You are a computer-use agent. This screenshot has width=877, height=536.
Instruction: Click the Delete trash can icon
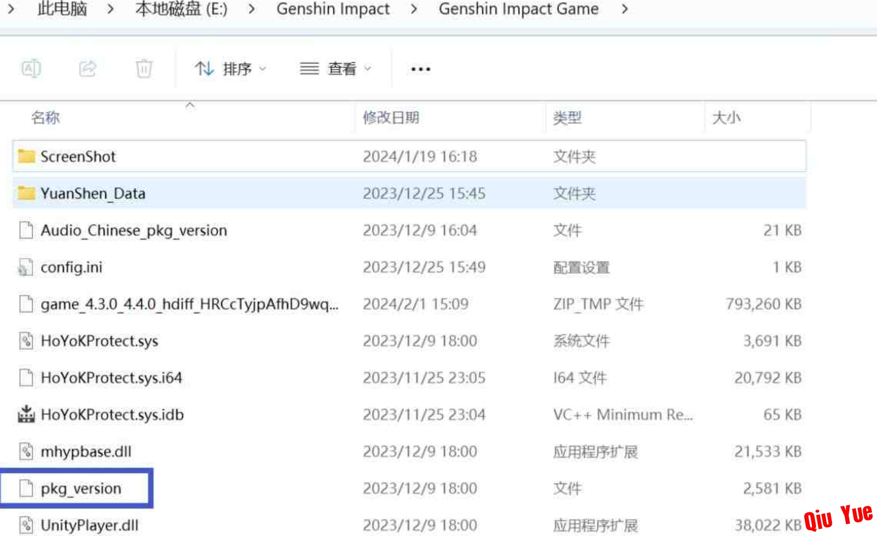144,68
